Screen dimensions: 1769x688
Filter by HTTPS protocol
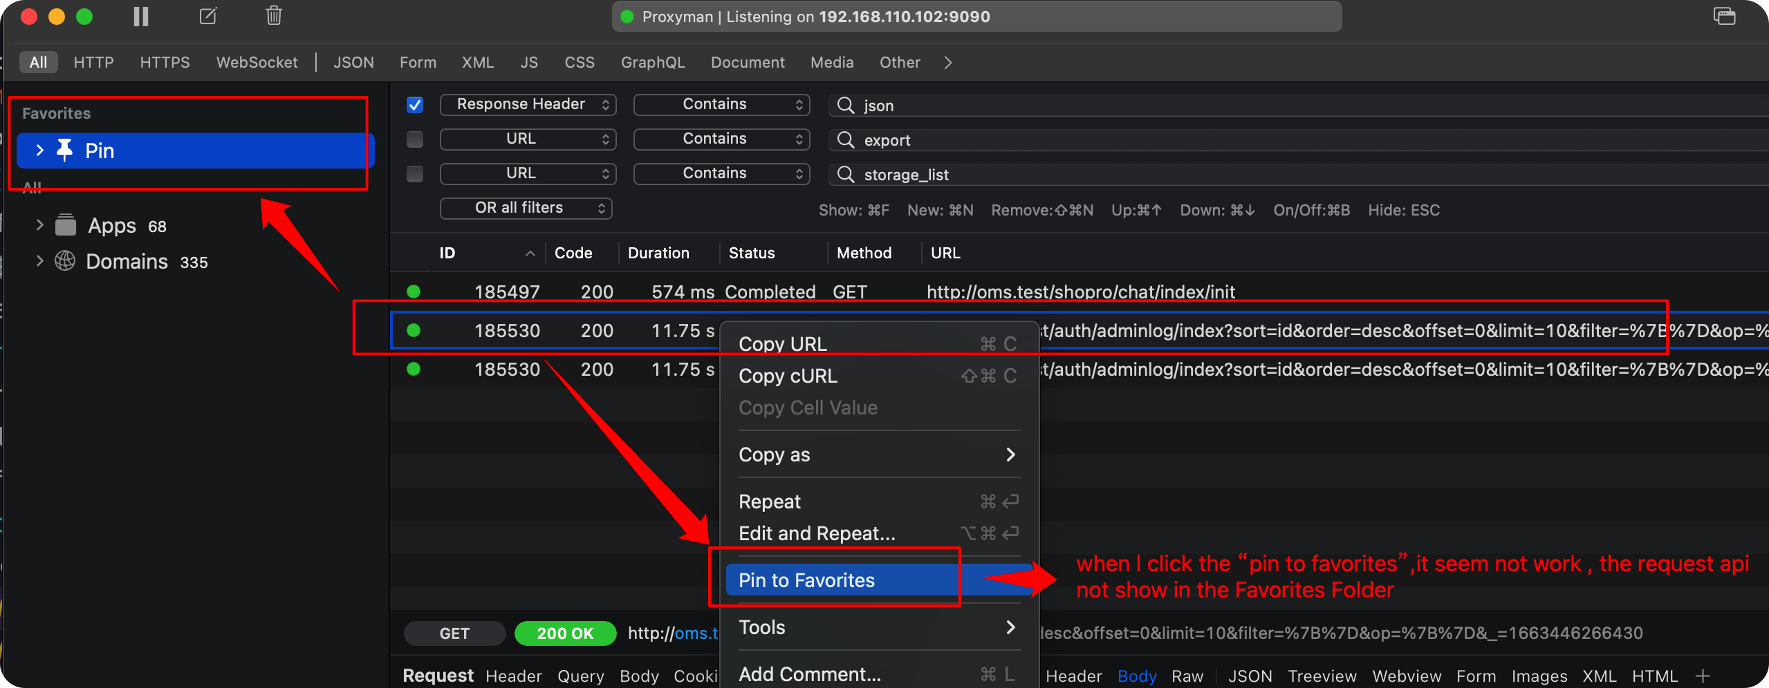[x=165, y=62]
